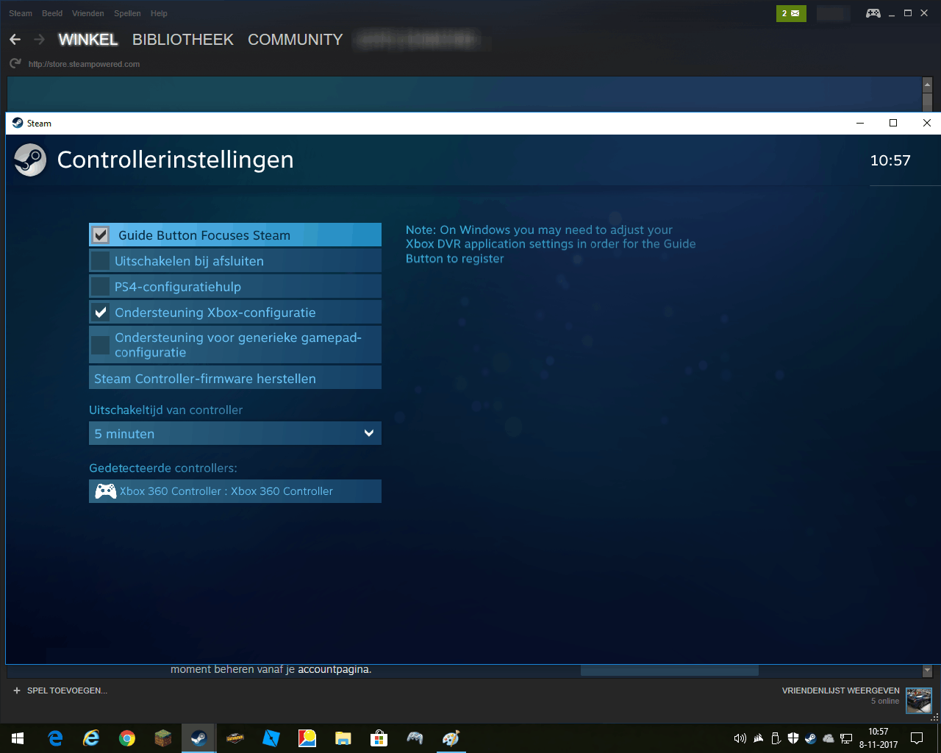Click the plus icon beside Spel toevoegen
The height and width of the screenshot is (753, 941).
(17, 690)
